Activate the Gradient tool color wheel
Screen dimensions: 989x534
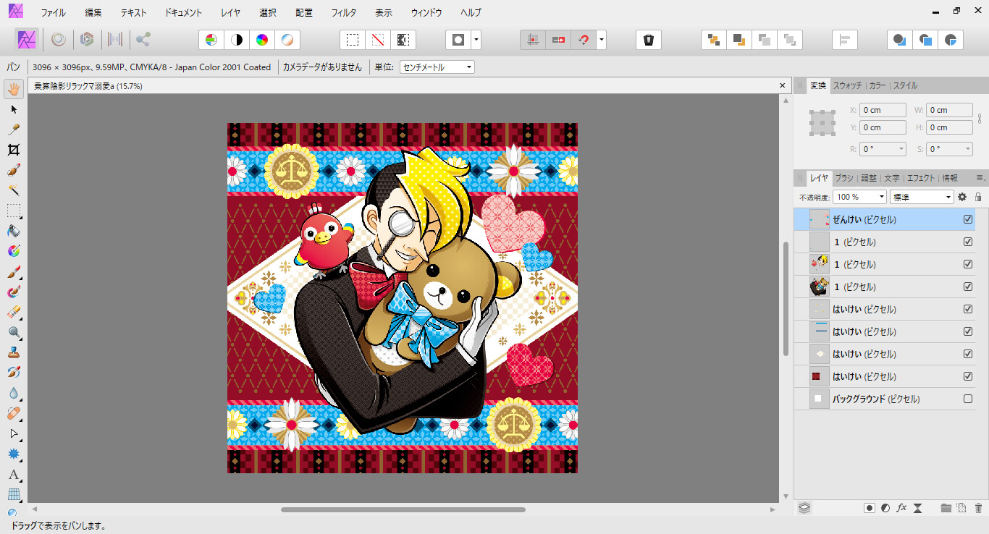(x=14, y=251)
